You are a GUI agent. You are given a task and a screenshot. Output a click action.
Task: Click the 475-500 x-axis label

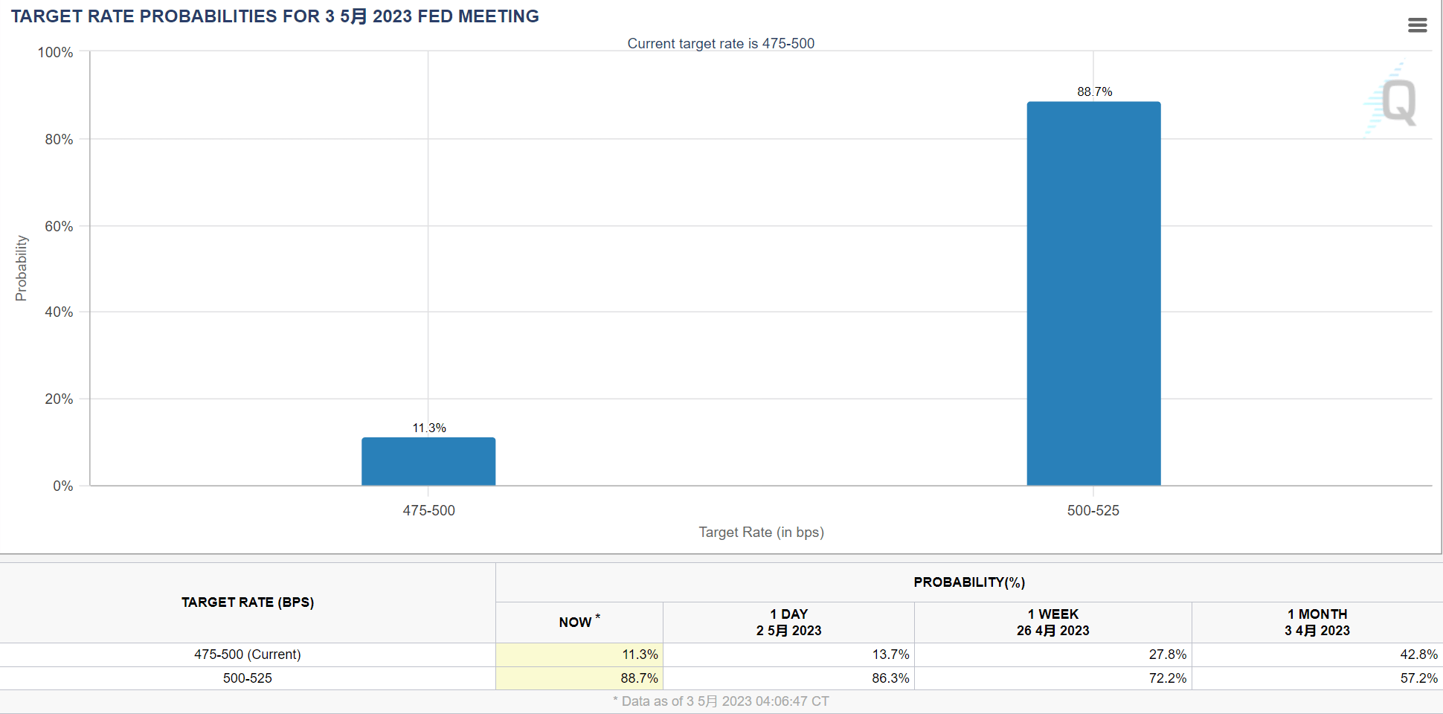click(428, 510)
